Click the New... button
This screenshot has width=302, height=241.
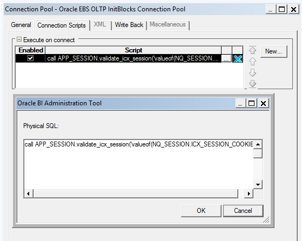pyautogui.click(x=273, y=51)
